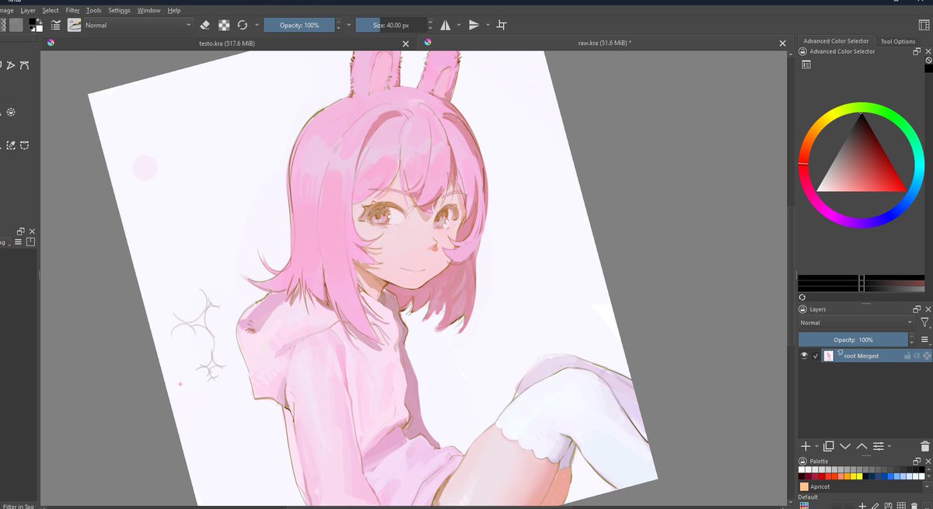Screen dimensions: 933x509
Task: Open the Tools menu
Action: click(x=94, y=10)
